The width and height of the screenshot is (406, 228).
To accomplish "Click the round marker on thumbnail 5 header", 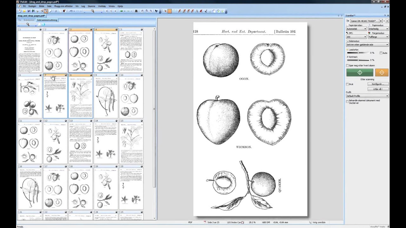I will (141, 29).
